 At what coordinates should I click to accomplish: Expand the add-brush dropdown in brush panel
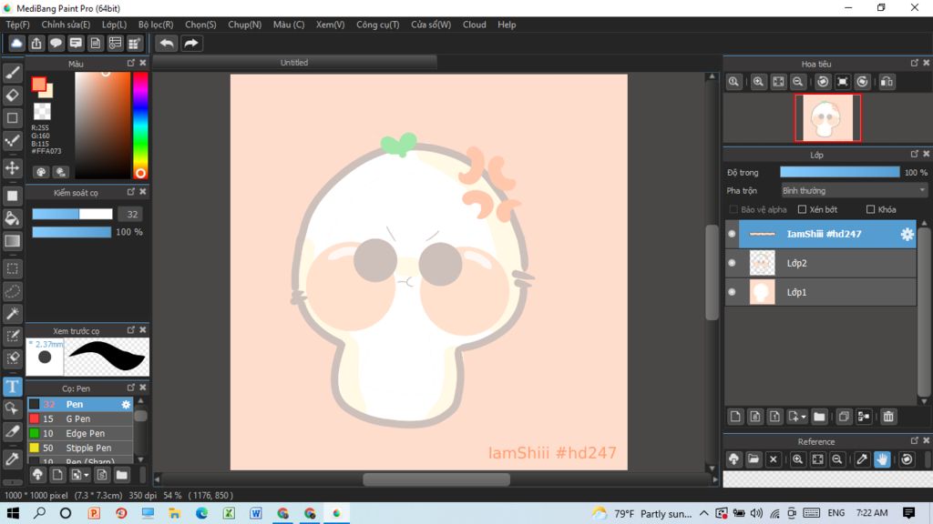[x=87, y=475]
